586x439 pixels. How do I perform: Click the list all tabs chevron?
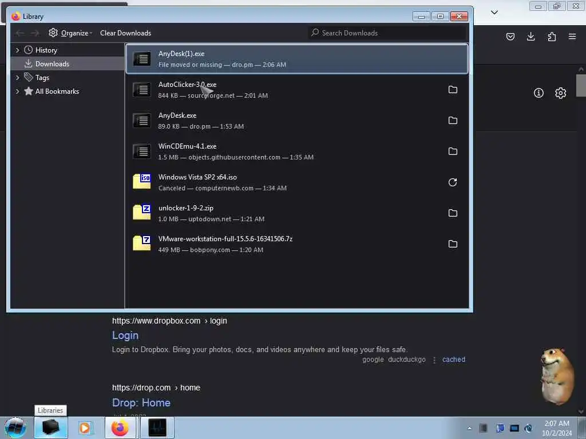[x=494, y=13]
